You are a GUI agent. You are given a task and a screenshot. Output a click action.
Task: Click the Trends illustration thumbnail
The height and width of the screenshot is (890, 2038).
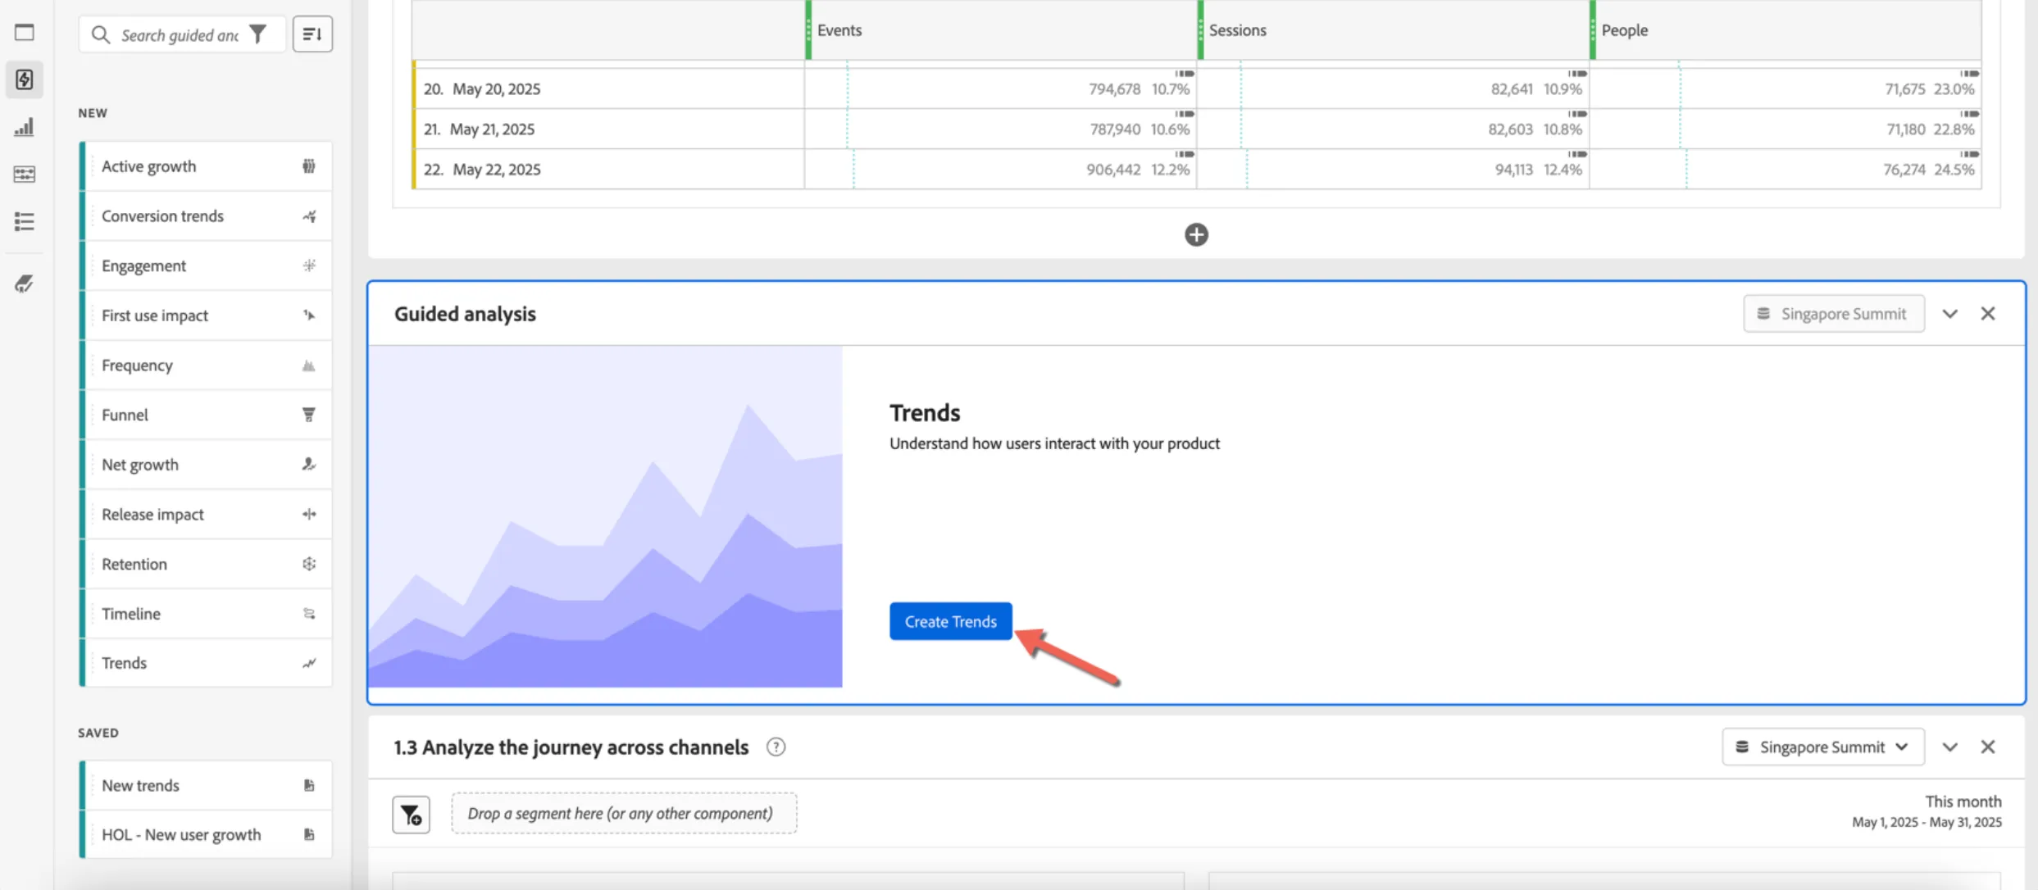[x=605, y=516]
